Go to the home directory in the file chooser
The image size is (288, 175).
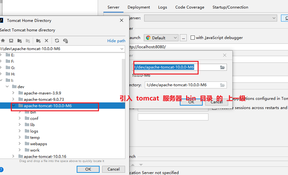tap(3, 41)
